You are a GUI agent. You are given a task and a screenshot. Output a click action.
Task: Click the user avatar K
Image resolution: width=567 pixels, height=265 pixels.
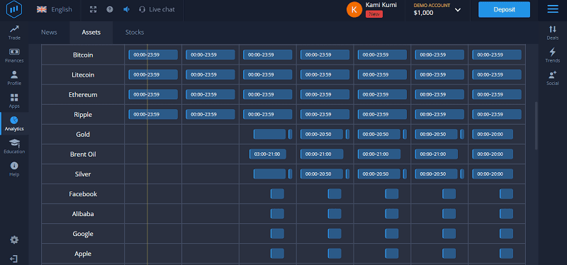[x=354, y=10]
